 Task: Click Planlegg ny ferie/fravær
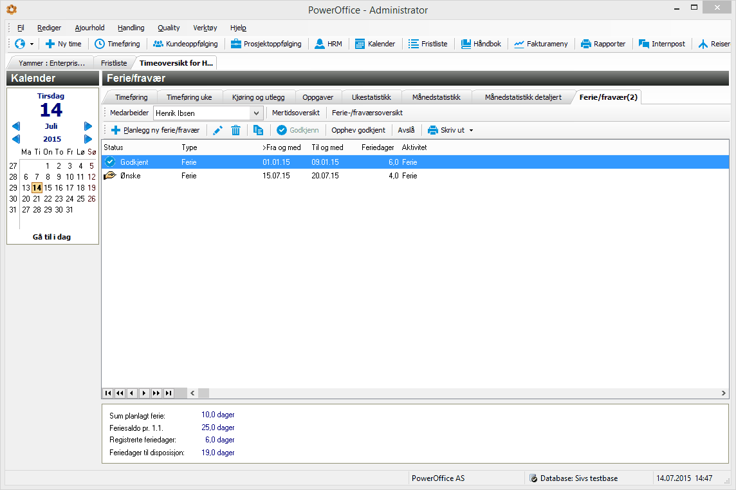(x=155, y=130)
